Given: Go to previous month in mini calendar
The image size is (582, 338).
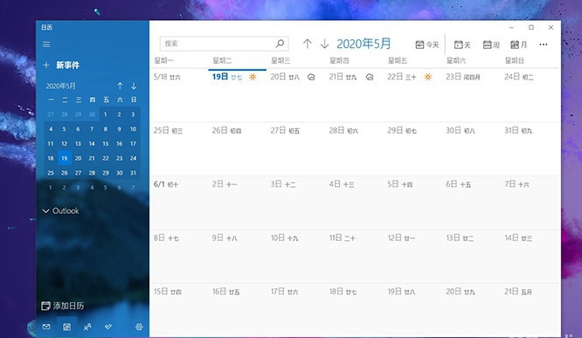Looking at the screenshot, I should pos(120,86).
